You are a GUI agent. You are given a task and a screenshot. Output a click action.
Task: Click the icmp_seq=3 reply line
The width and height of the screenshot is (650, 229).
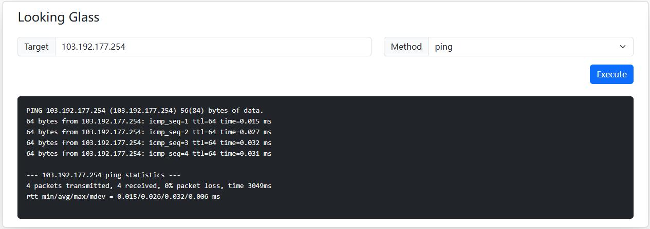pyautogui.click(x=148, y=143)
